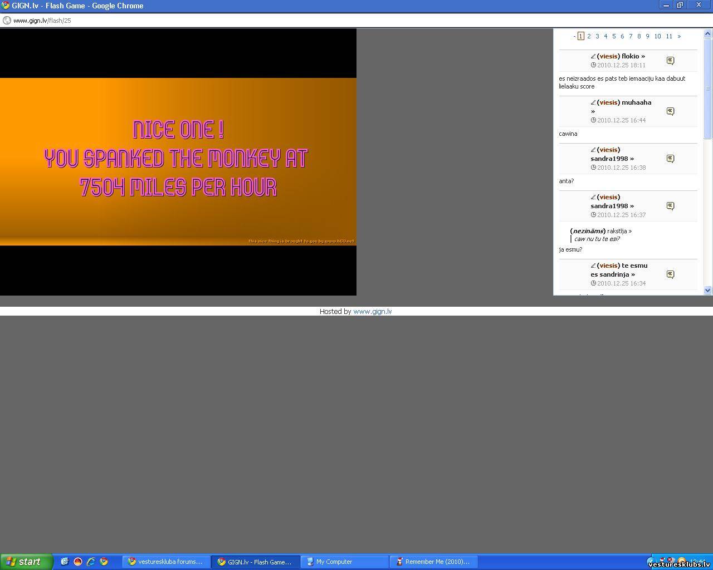Viewport: 713px width, 570px height.
Task: Click the comments scrollbar up arrow
Action: (708, 33)
